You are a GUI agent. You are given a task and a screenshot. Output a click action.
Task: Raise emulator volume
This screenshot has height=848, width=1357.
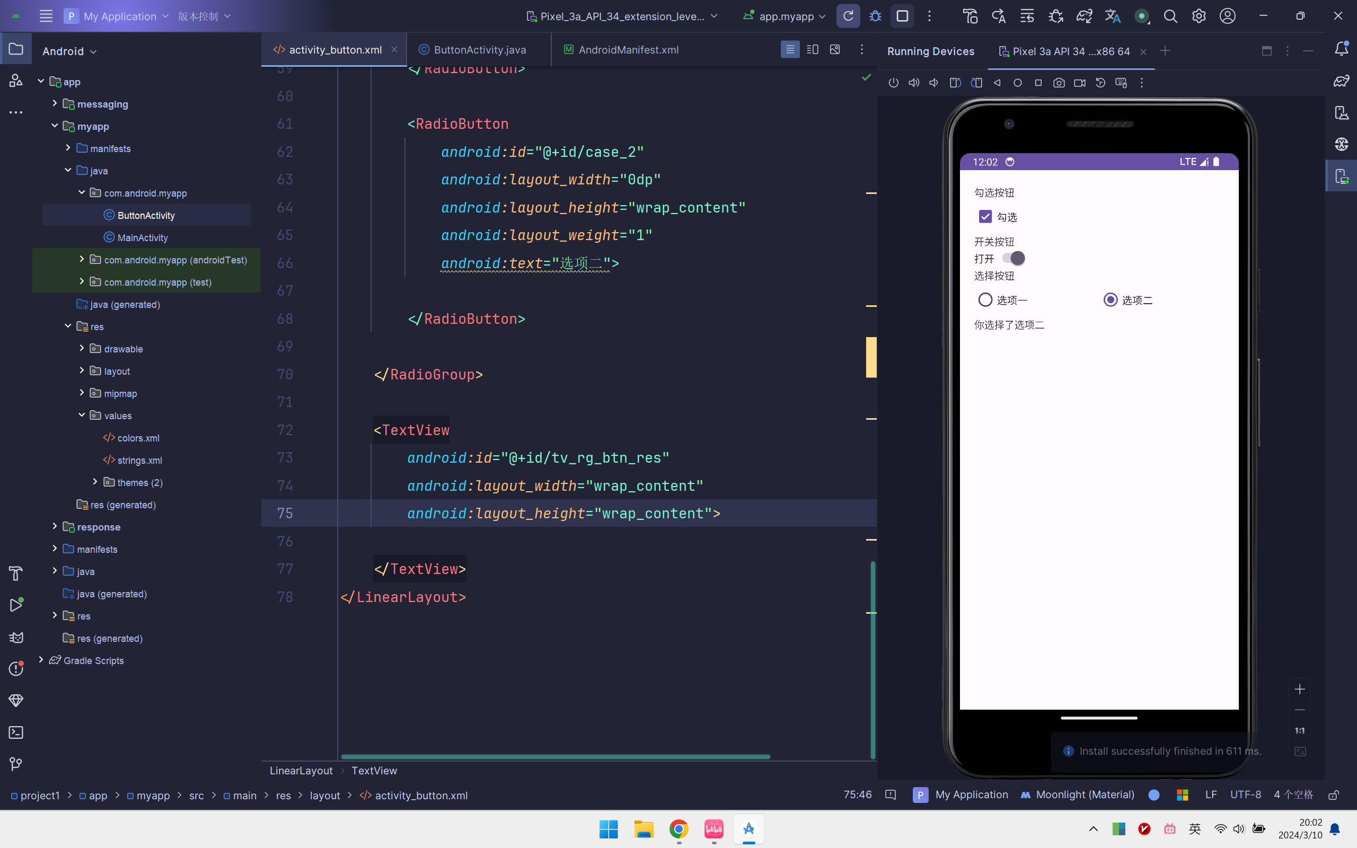(x=914, y=83)
